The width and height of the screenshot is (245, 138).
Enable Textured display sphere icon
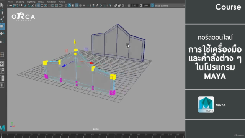(x=80, y=5)
